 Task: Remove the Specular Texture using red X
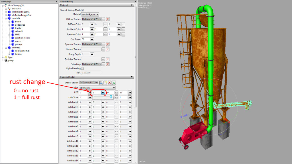coord(108,44)
